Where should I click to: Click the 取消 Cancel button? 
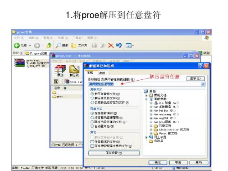tap(178, 162)
